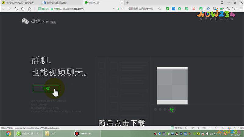
Task: Click the blue P extension icon
Action: [x=173, y=9]
